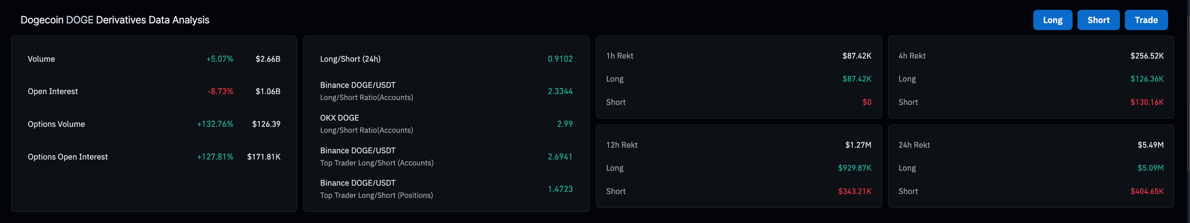Click the Dogecoin DOGE Derivatives Data Analysis title
The height and width of the screenshot is (223, 1190).
pyautogui.click(x=115, y=20)
